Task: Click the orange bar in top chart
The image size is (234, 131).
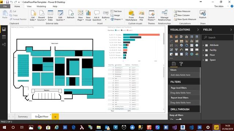Action: (149, 35)
